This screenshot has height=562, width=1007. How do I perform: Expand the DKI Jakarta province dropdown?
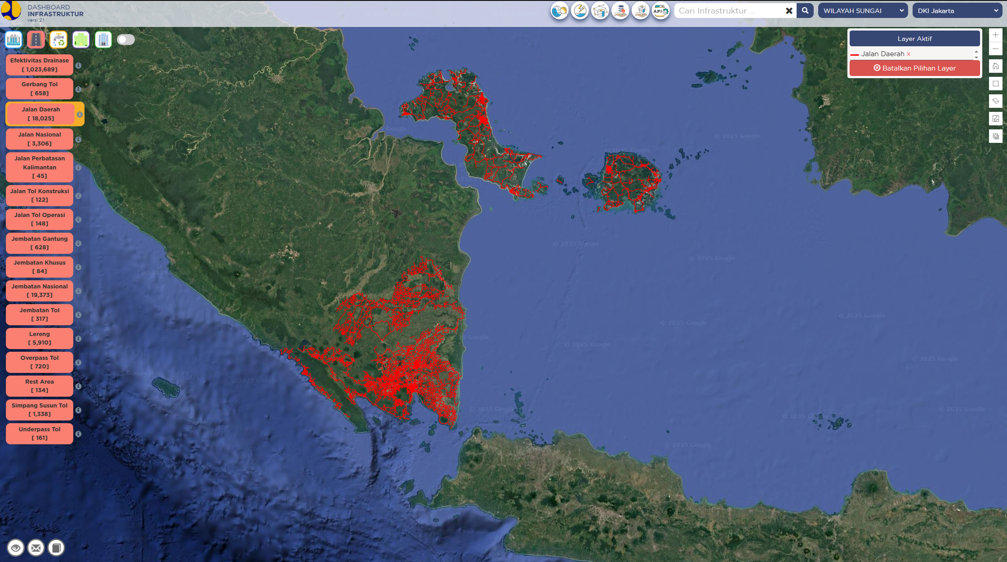957,11
